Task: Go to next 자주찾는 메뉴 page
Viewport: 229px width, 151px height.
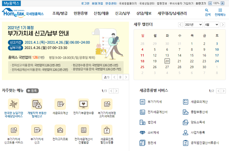Action: click(116, 91)
